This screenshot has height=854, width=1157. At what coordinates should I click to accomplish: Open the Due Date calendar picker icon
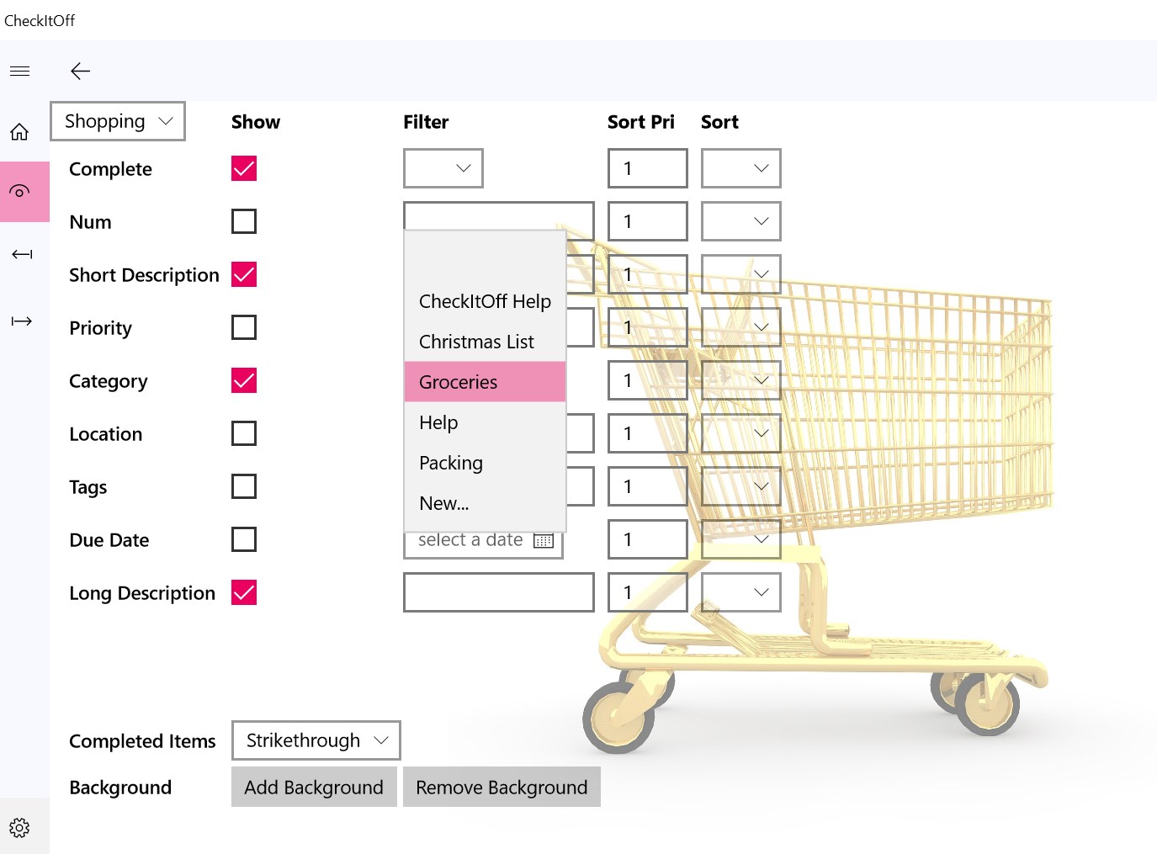tap(544, 540)
